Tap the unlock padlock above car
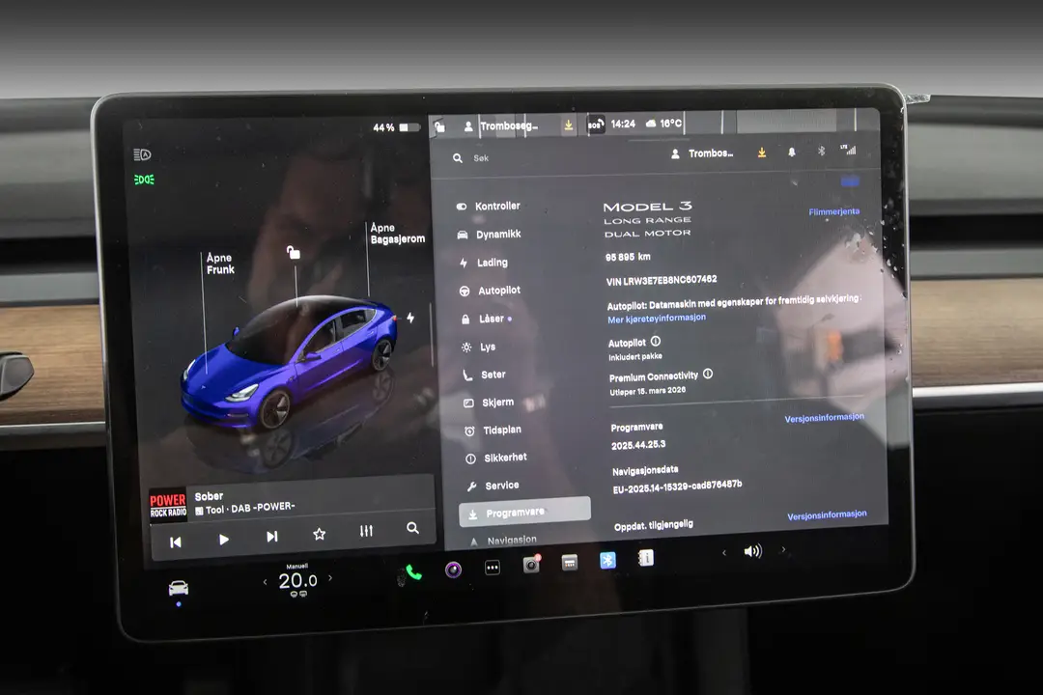 click(x=293, y=252)
